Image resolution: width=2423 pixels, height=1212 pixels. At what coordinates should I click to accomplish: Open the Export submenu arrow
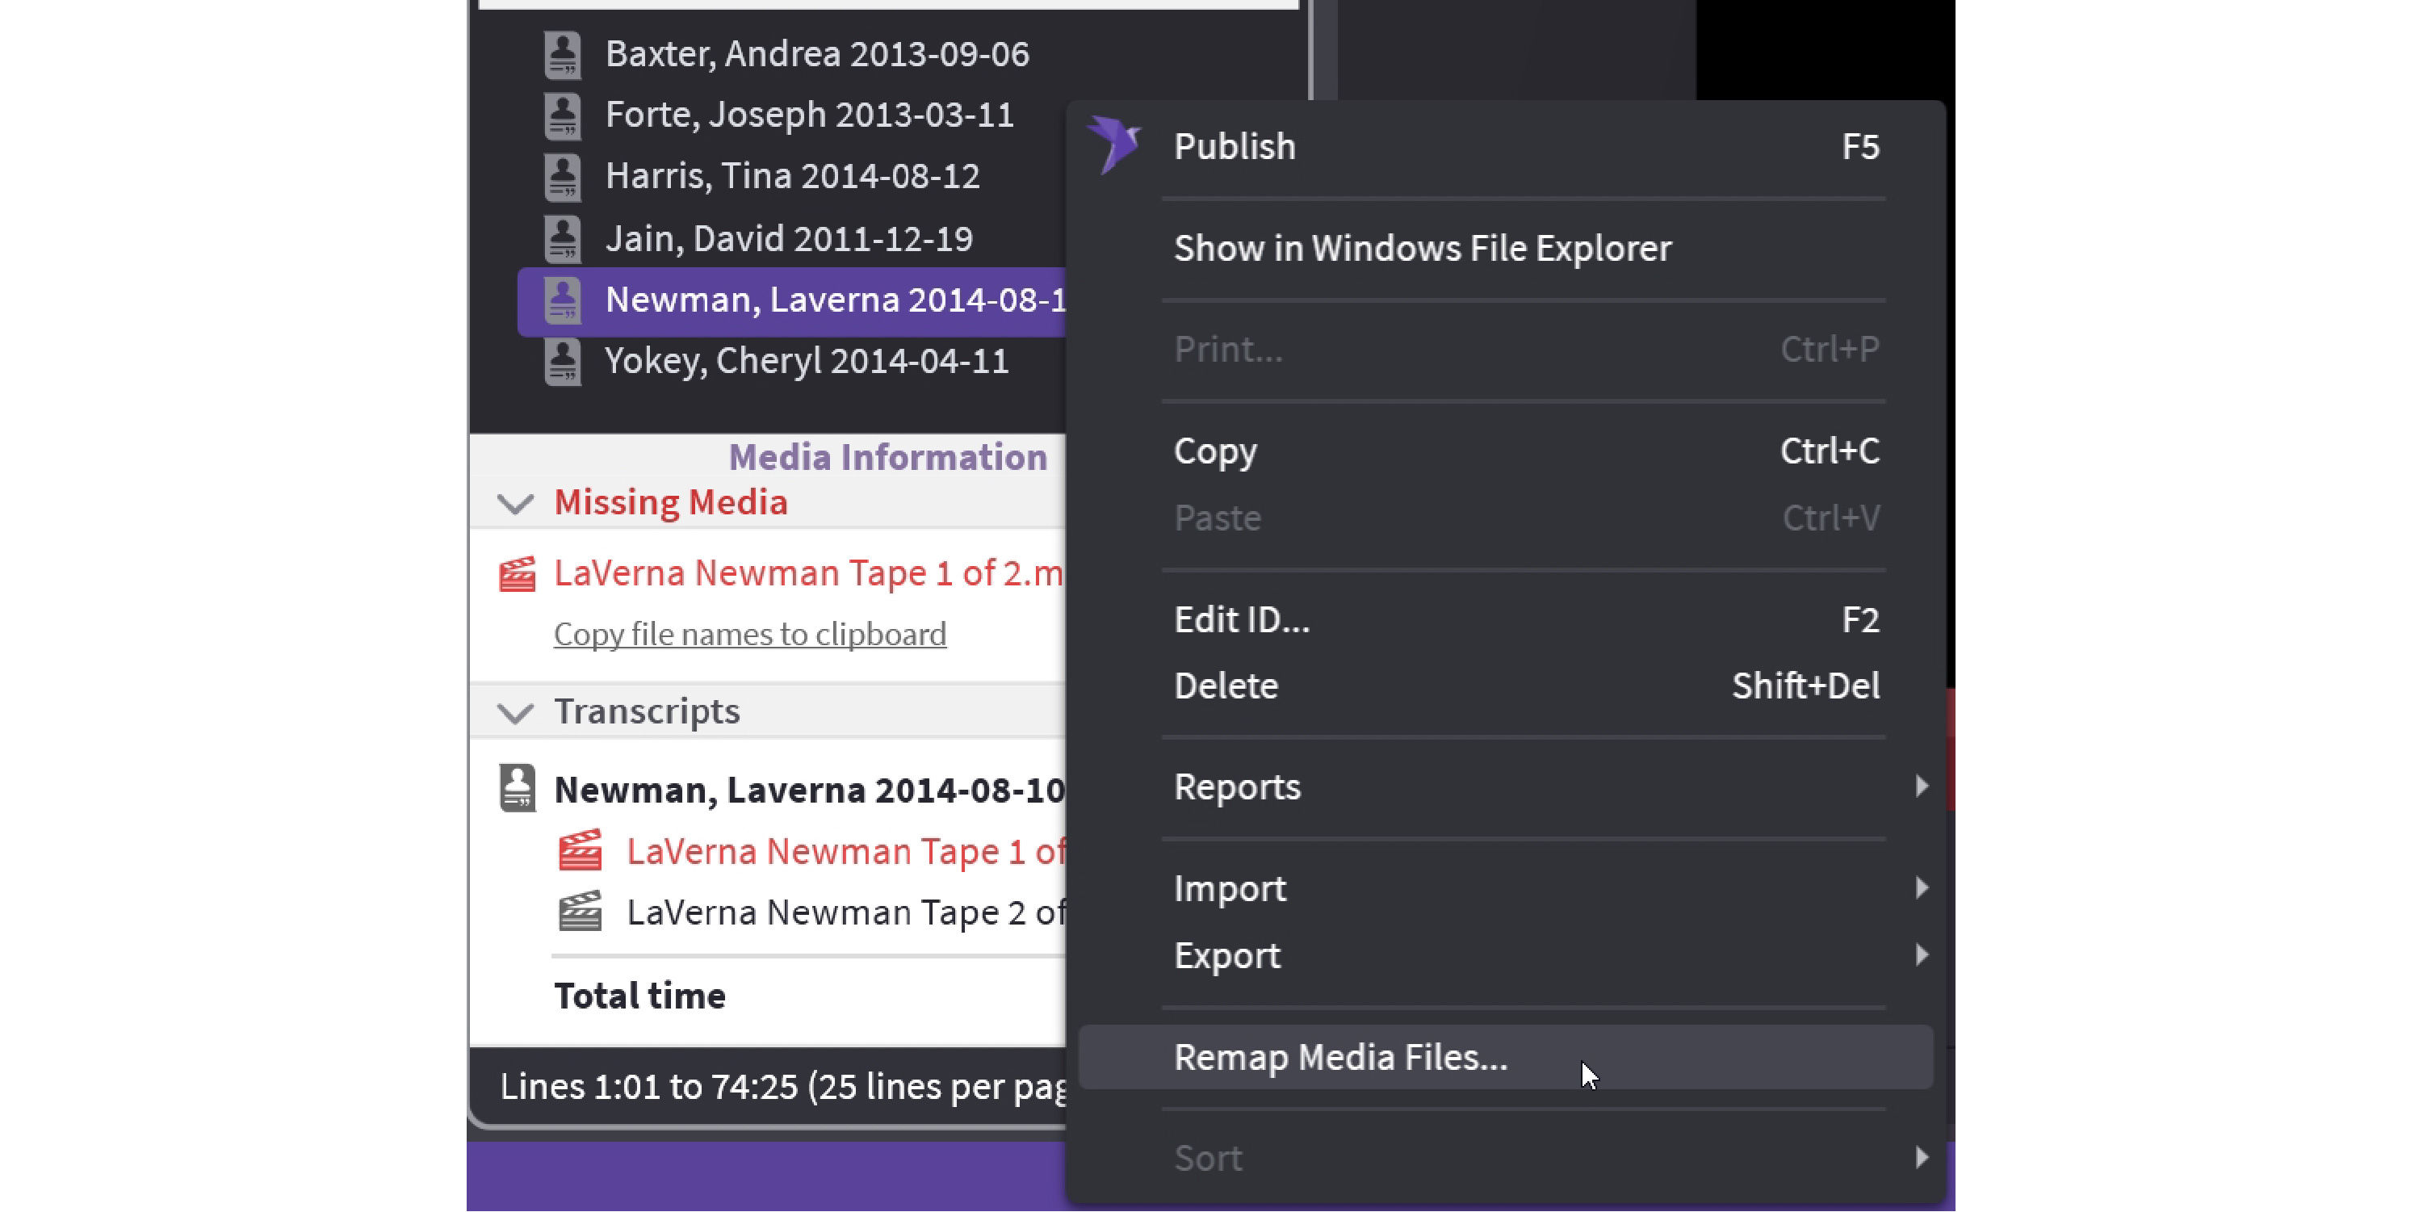[x=1921, y=955]
